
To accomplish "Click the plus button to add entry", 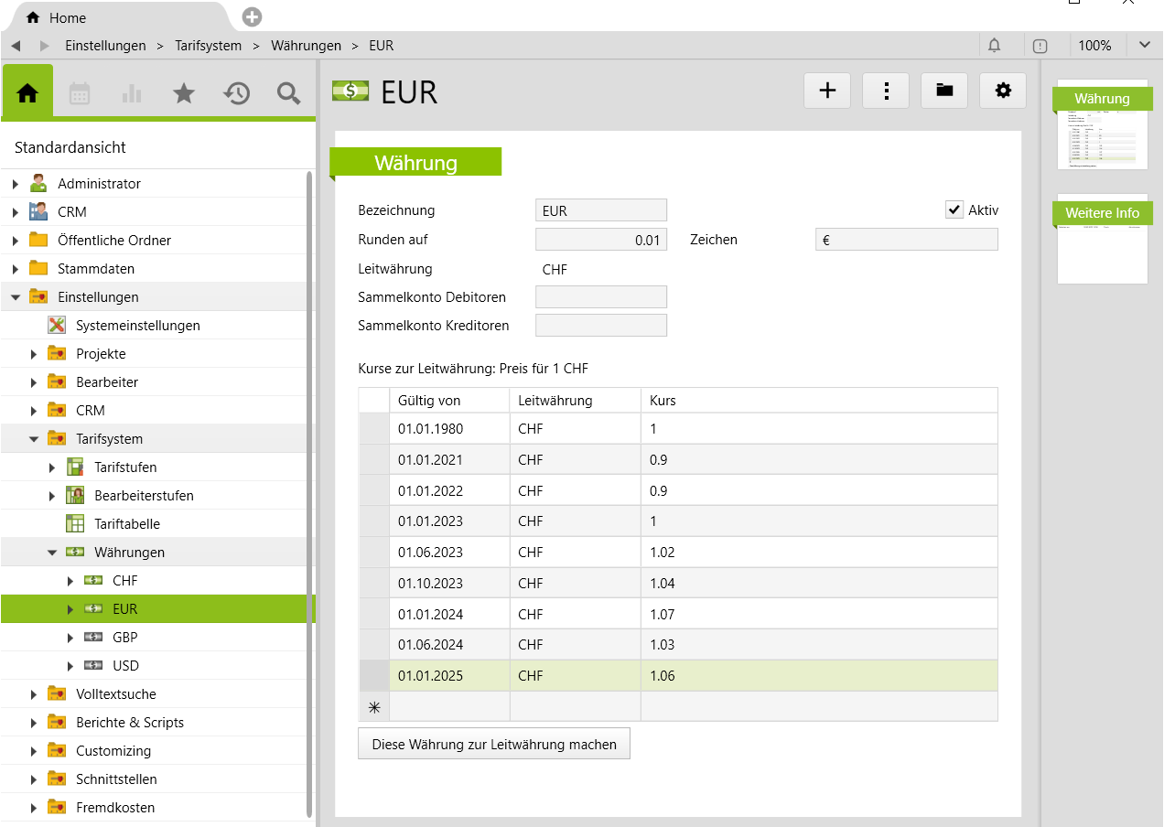I will click(x=827, y=90).
